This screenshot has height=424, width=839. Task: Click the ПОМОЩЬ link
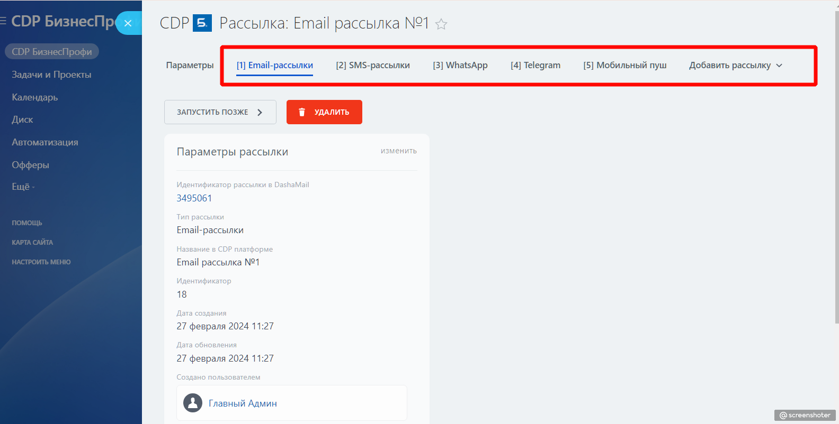click(x=27, y=223)
